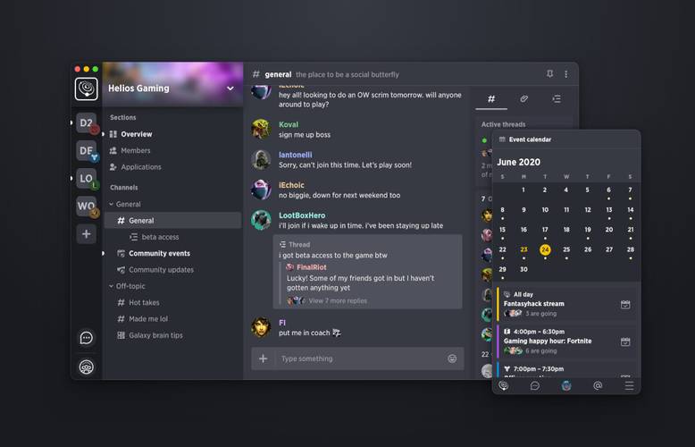Click the June 2020 month heading
695x447 pixels.
pos(519,162)
